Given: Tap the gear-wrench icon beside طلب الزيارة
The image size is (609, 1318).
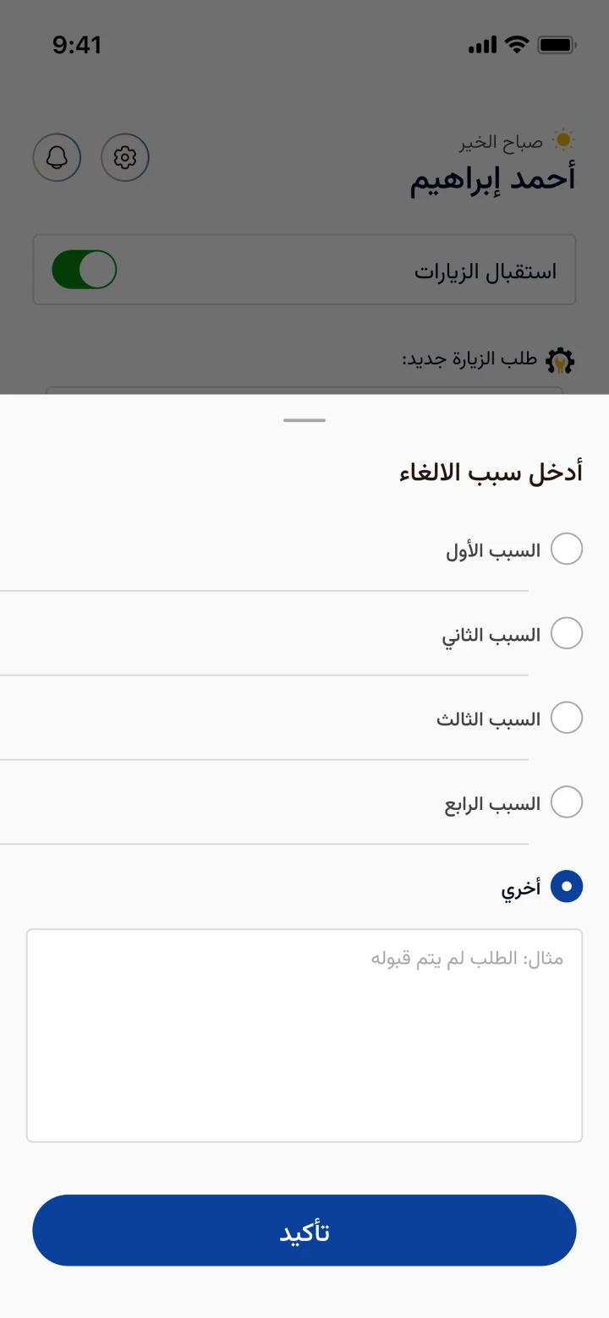Looking at the screenshot, I should [x=560, y=361].
